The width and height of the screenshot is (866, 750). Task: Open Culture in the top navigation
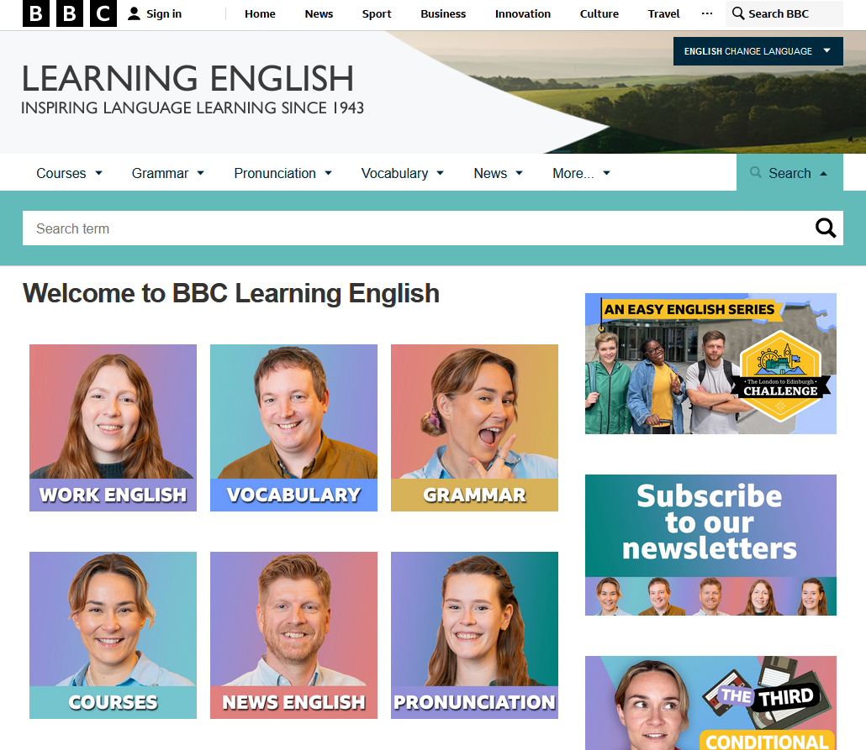point(599,13)
